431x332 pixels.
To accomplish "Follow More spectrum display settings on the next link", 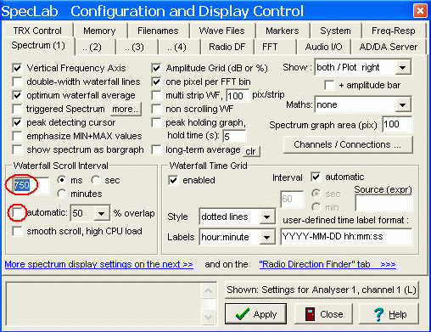I will coord(99,264).
